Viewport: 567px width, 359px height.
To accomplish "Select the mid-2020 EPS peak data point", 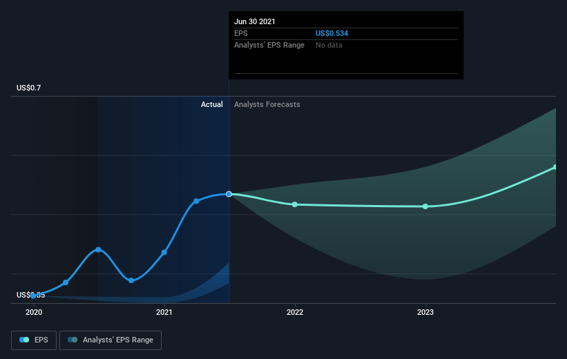I will [x=99, y=249].
